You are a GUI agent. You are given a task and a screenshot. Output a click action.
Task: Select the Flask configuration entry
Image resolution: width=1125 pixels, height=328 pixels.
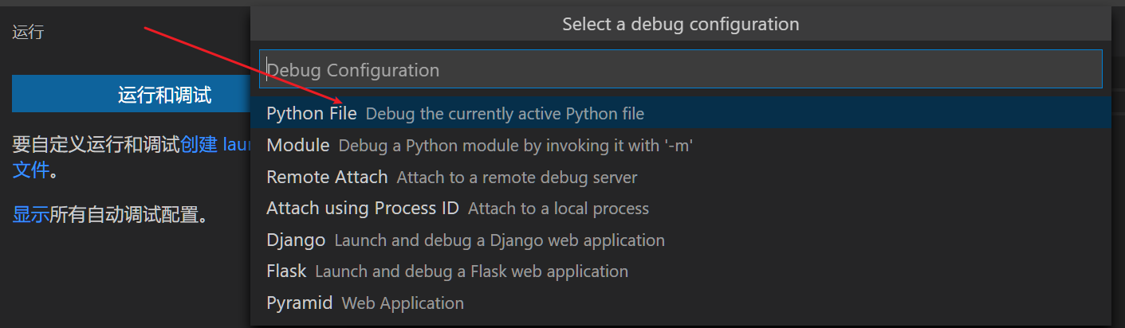point(286,271)
